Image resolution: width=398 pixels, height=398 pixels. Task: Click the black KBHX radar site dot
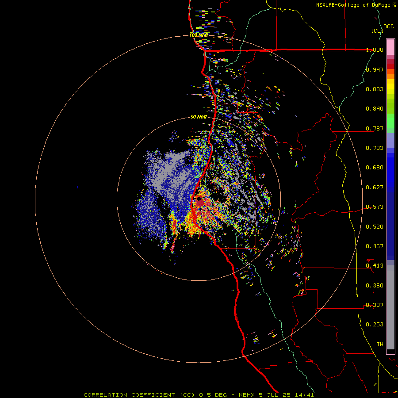(x=199, y=199)
